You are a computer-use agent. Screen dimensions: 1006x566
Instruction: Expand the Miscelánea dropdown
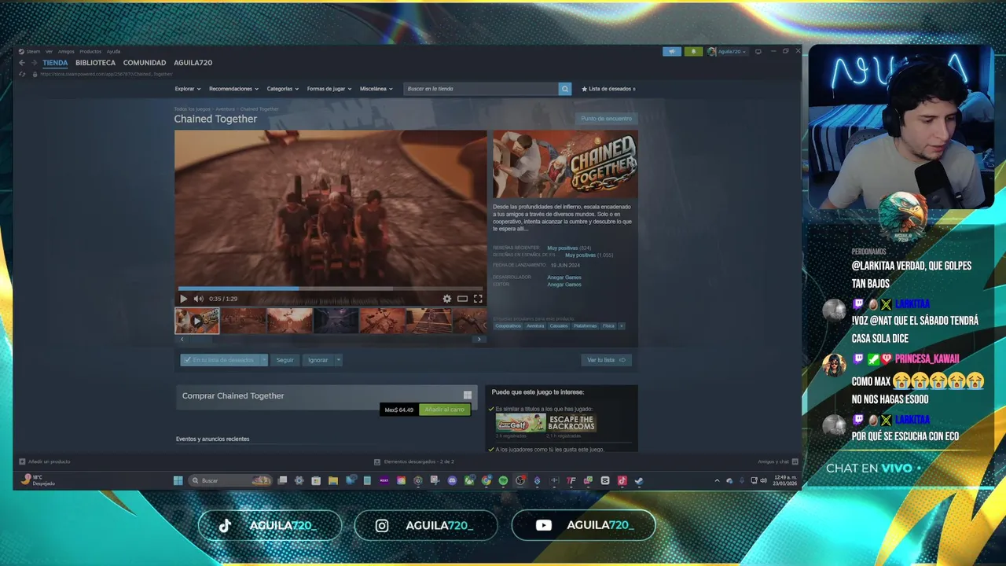pos(376,89)
